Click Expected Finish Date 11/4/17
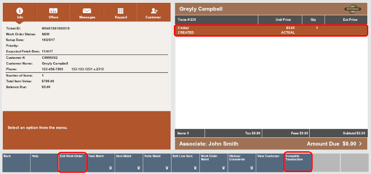Image resolution: width=371 pixels, height=174 pixels. [47, 52]
